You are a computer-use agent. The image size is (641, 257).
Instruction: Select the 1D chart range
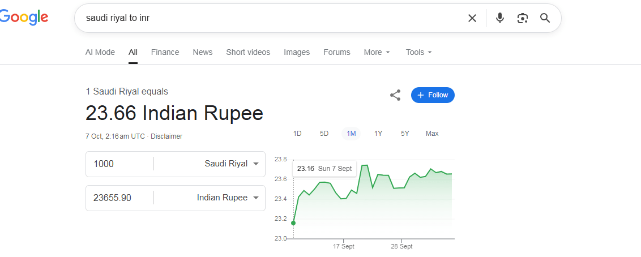pos(297,134)
